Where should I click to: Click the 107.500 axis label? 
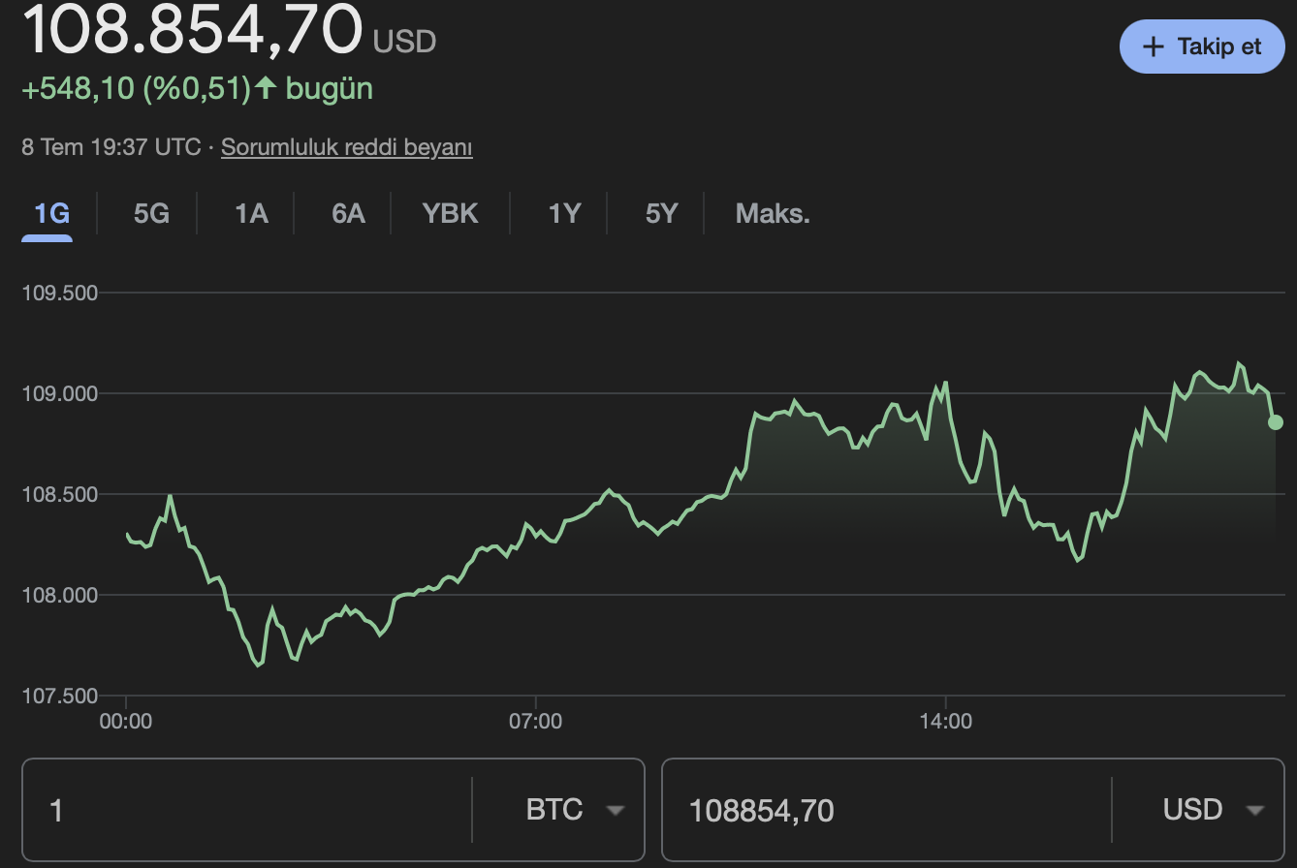point(60,696)
